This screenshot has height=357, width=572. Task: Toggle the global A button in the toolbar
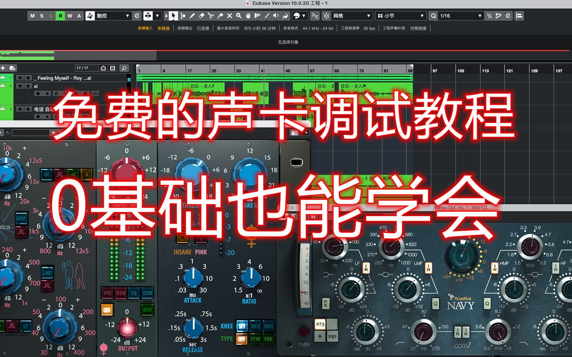[79, 16]
